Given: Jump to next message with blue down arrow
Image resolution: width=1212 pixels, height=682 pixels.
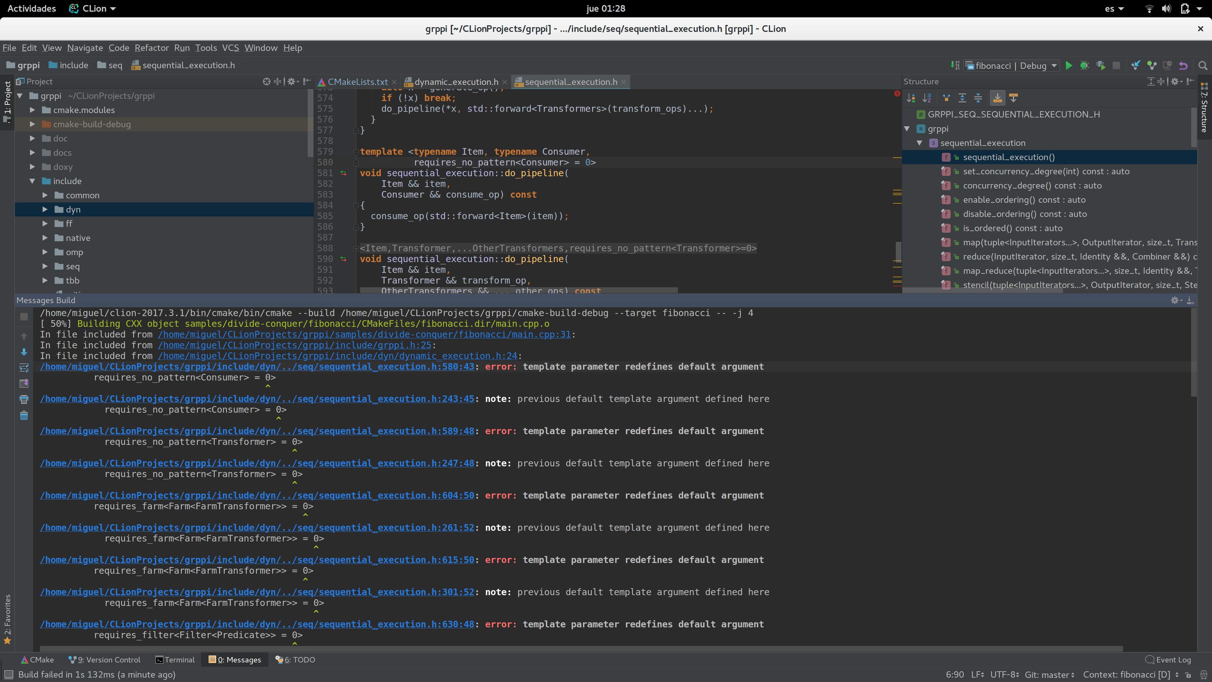Looking at the screenshot, I should tap(24, 352).
